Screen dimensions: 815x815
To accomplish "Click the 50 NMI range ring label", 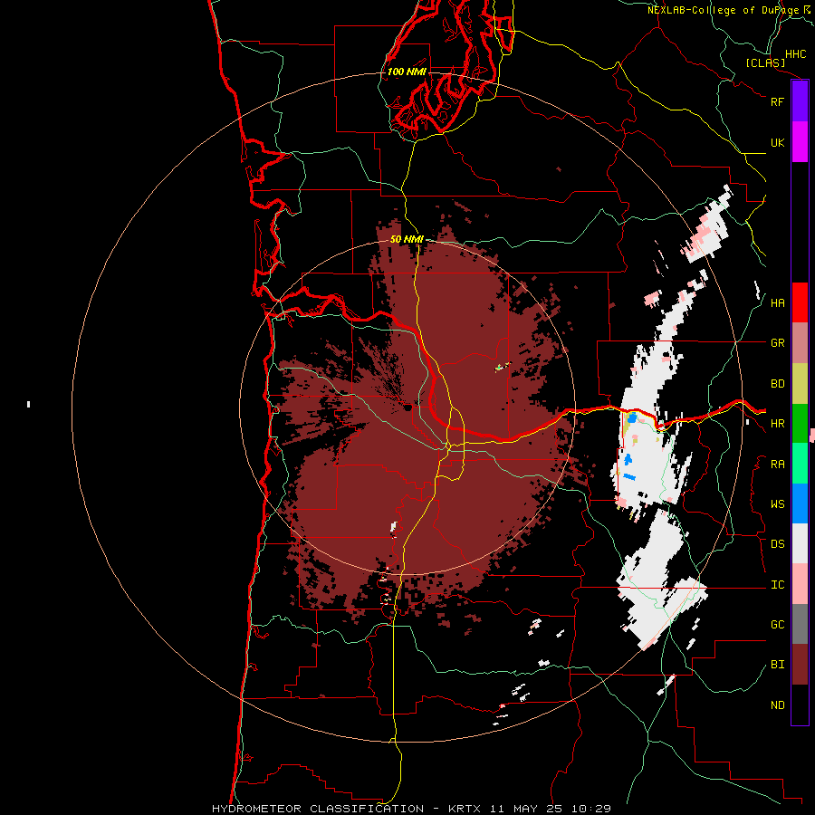I will click(407, 240).
